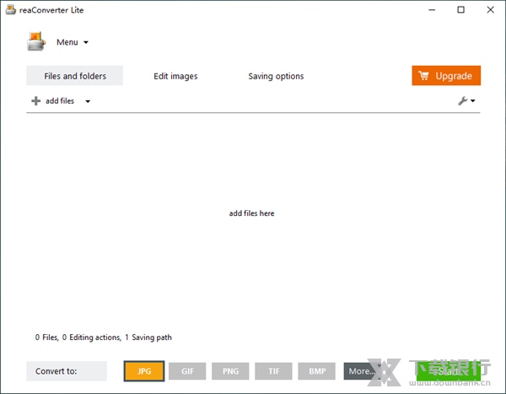Choose GIF as the output format

[187, 371]
